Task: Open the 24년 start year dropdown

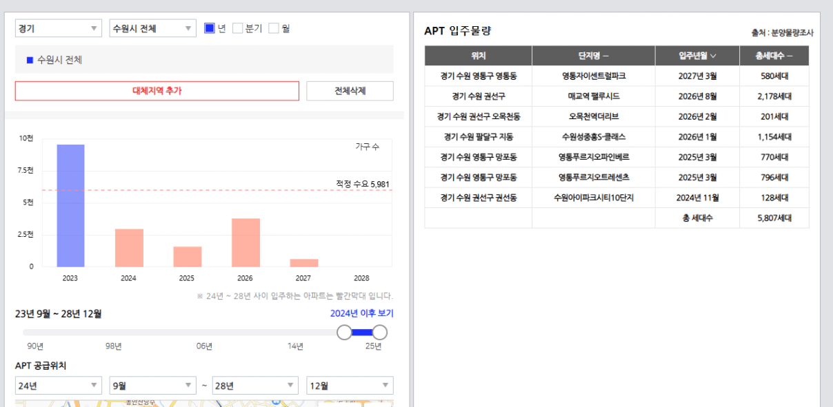Action: 59,386
